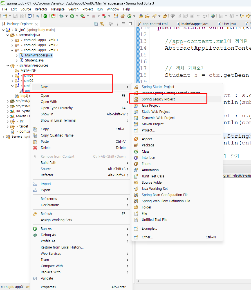Screen dimensions: 251x290
Task: Open the File menu
Action: 5,9
